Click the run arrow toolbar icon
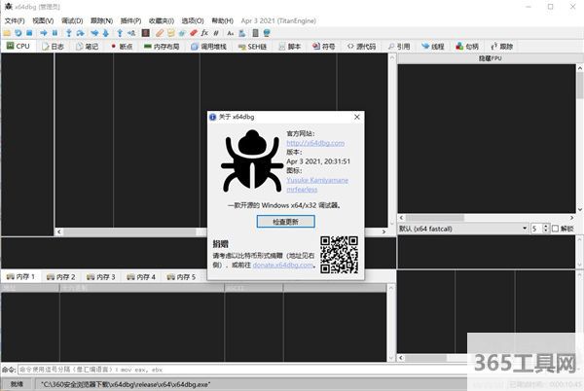 click(x=42, y=32)
